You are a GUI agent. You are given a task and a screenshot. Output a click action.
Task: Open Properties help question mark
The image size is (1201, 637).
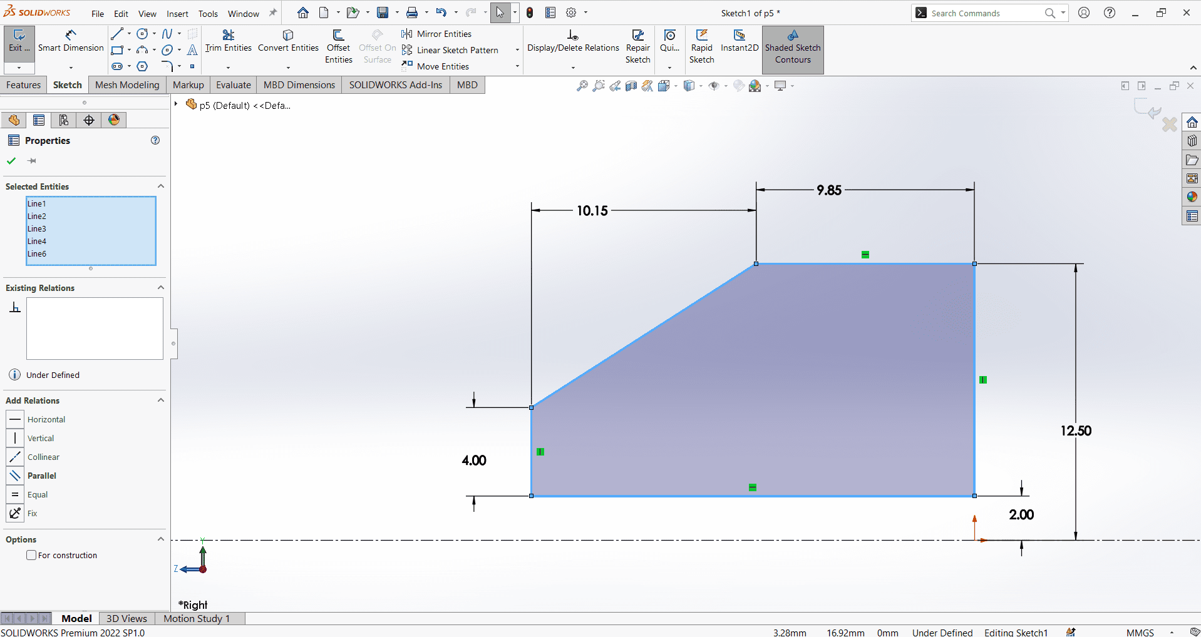[155, 140]
